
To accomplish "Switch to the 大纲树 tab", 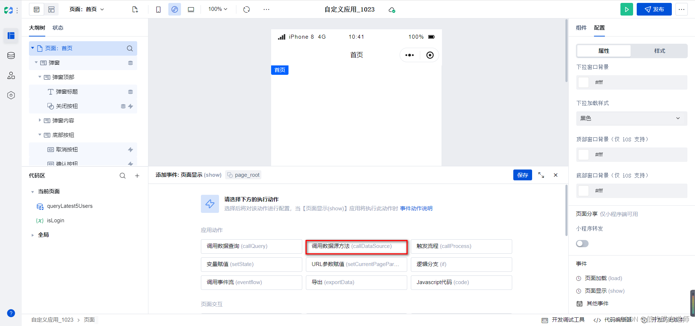I will coord(37,28).
